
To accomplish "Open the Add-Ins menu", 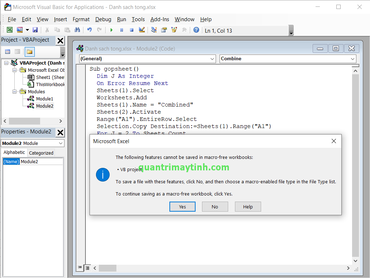I will pos(160,19).
